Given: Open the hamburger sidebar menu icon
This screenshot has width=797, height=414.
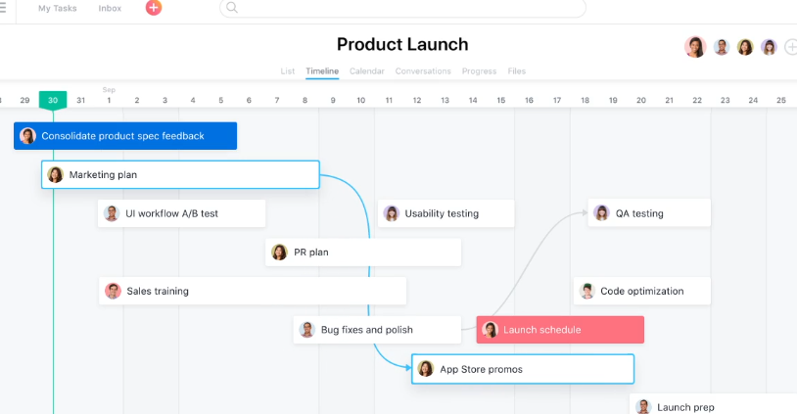Looking at the screenshot, I should tap(3, 8).
